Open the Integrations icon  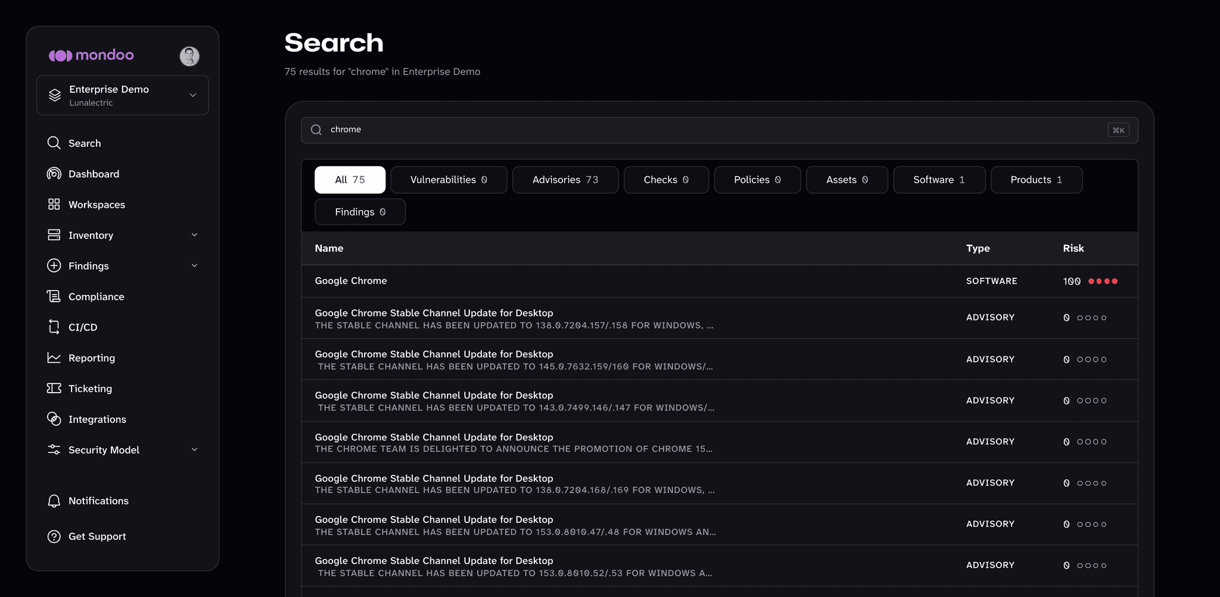click(54, 419)
